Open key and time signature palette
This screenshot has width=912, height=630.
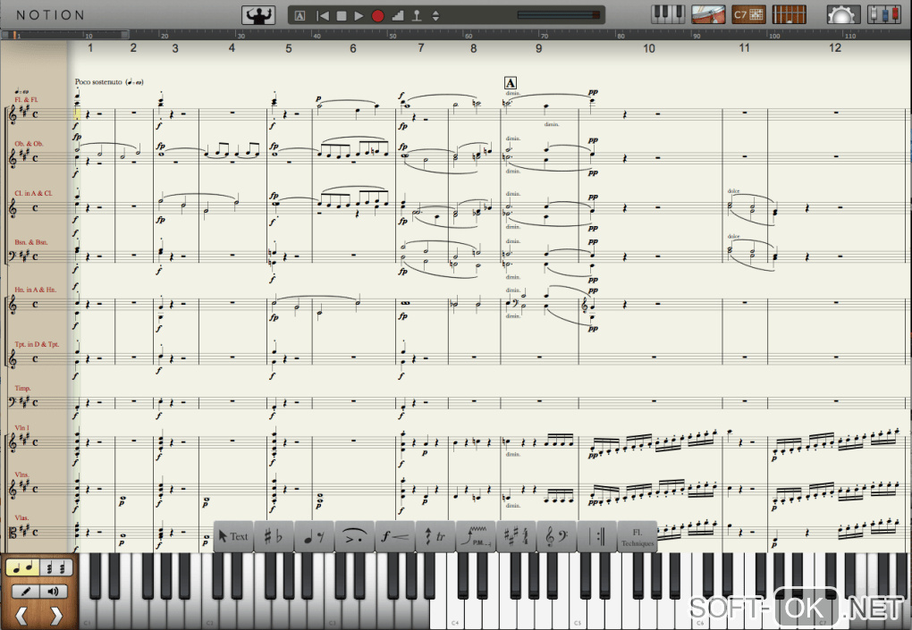pyautogui.click(x=516, y=536)
